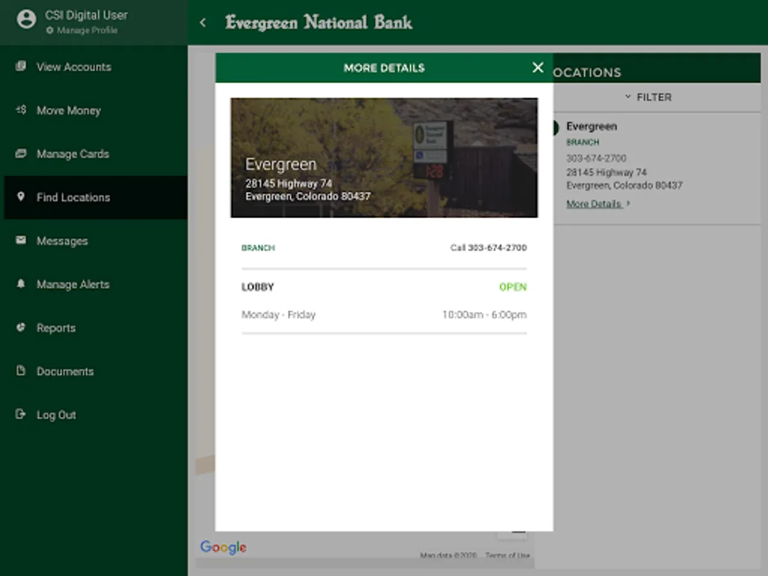
Task: Close the More Details dialog
Action: pos(538,67)
